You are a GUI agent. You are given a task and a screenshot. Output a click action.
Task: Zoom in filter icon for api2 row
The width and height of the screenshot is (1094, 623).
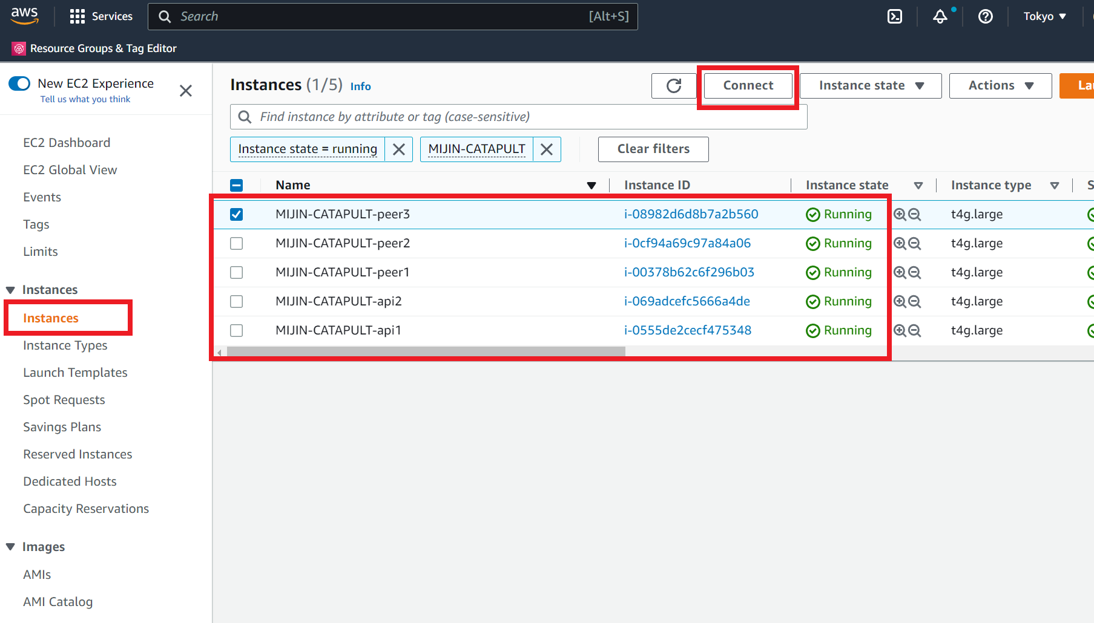(900, 301)
